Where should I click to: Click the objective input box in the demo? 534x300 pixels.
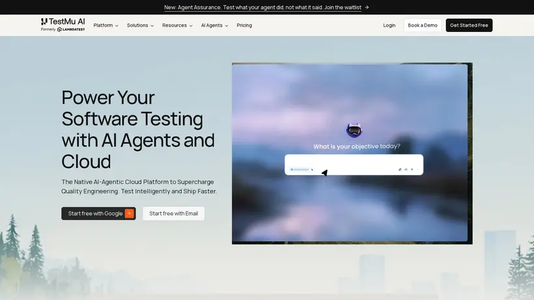[x=354, y=165]
